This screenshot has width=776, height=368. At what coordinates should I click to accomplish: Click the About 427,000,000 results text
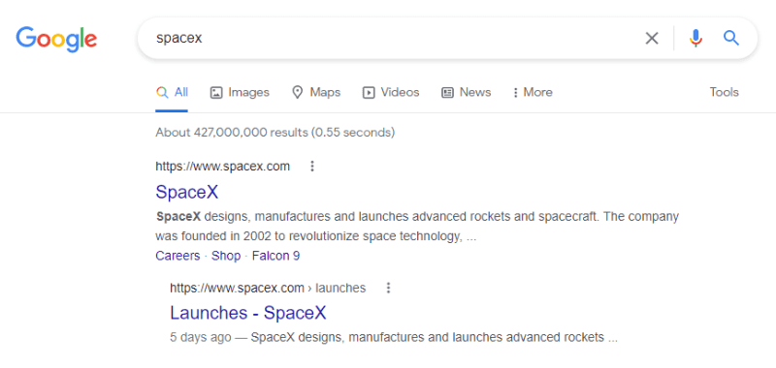pos(275,133)
